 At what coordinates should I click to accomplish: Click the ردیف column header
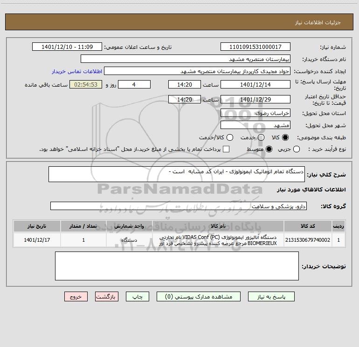(338, 226)
